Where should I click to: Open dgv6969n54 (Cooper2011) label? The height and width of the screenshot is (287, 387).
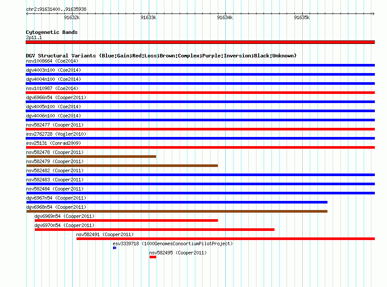[64, 216]
